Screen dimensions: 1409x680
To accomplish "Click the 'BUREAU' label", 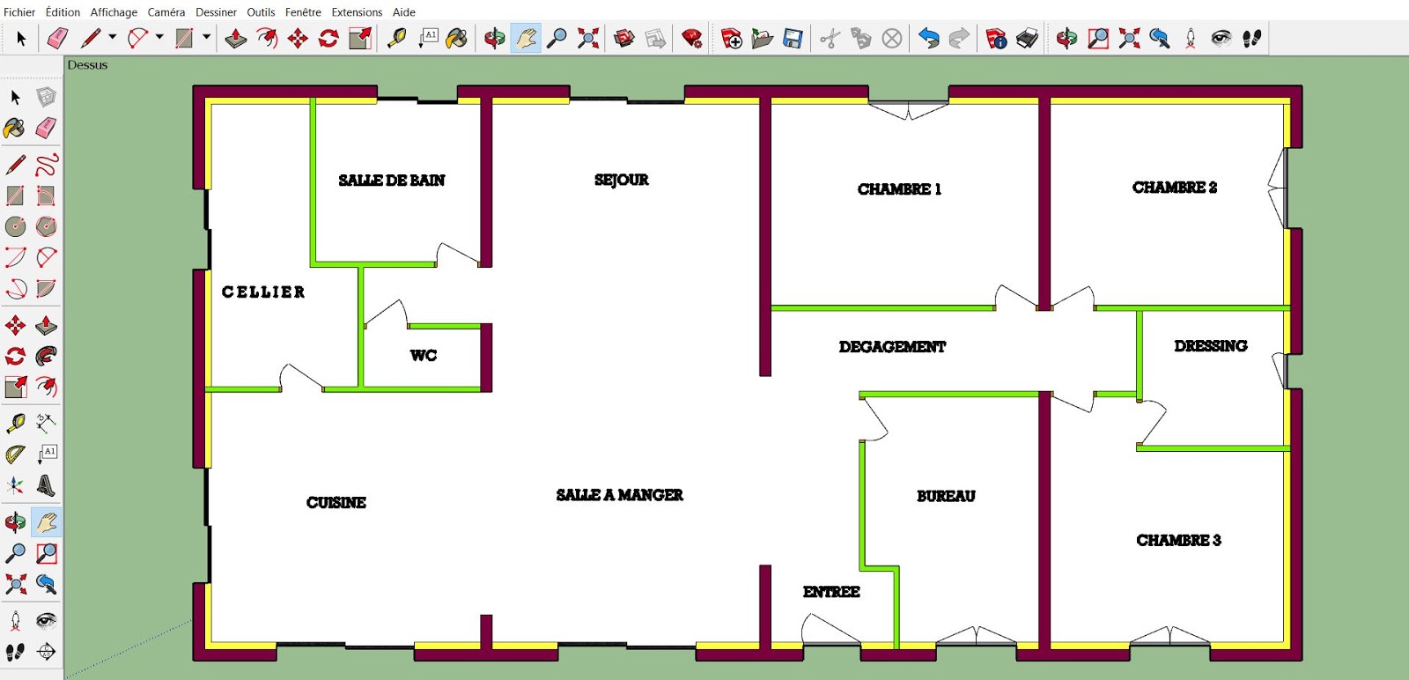I will click(946, 497).
